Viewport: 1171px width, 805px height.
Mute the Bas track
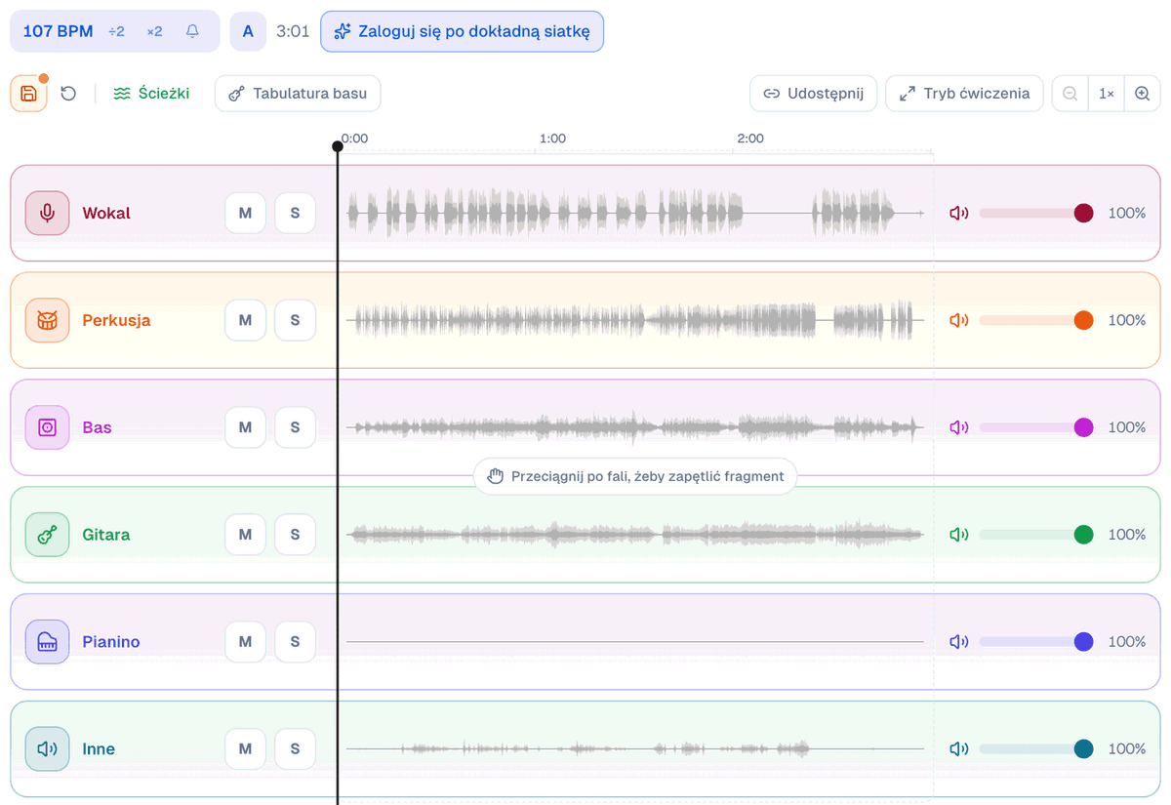click(x=246, y=427)
